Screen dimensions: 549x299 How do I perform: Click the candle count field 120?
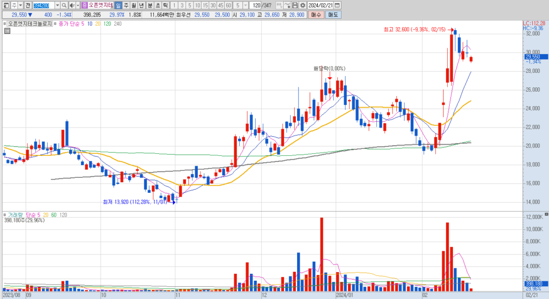point(255,5)
